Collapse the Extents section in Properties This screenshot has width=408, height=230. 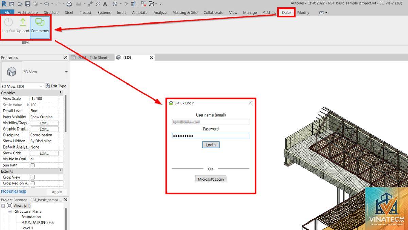point(61,171)
